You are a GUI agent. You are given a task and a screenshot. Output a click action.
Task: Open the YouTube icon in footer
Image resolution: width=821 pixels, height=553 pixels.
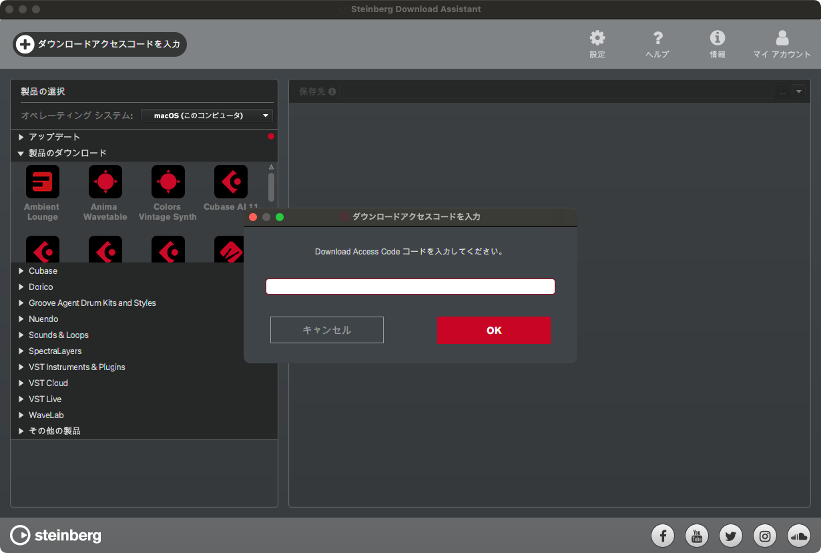point(697,535)
